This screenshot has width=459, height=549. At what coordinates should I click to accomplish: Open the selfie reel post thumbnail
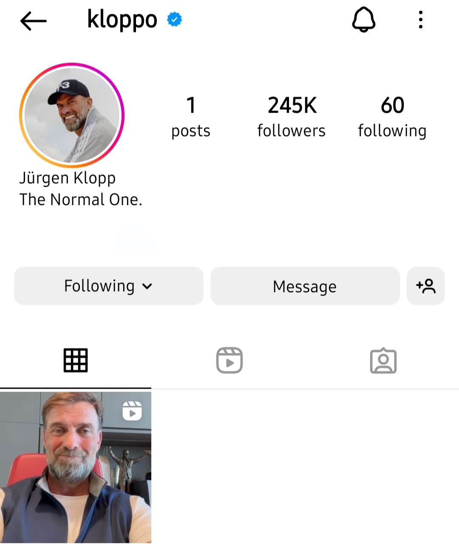coord(76,467)
